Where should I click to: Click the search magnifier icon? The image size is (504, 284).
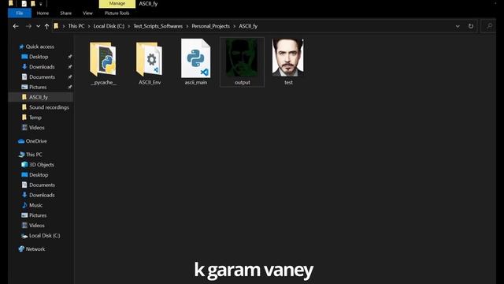(489, 26)
